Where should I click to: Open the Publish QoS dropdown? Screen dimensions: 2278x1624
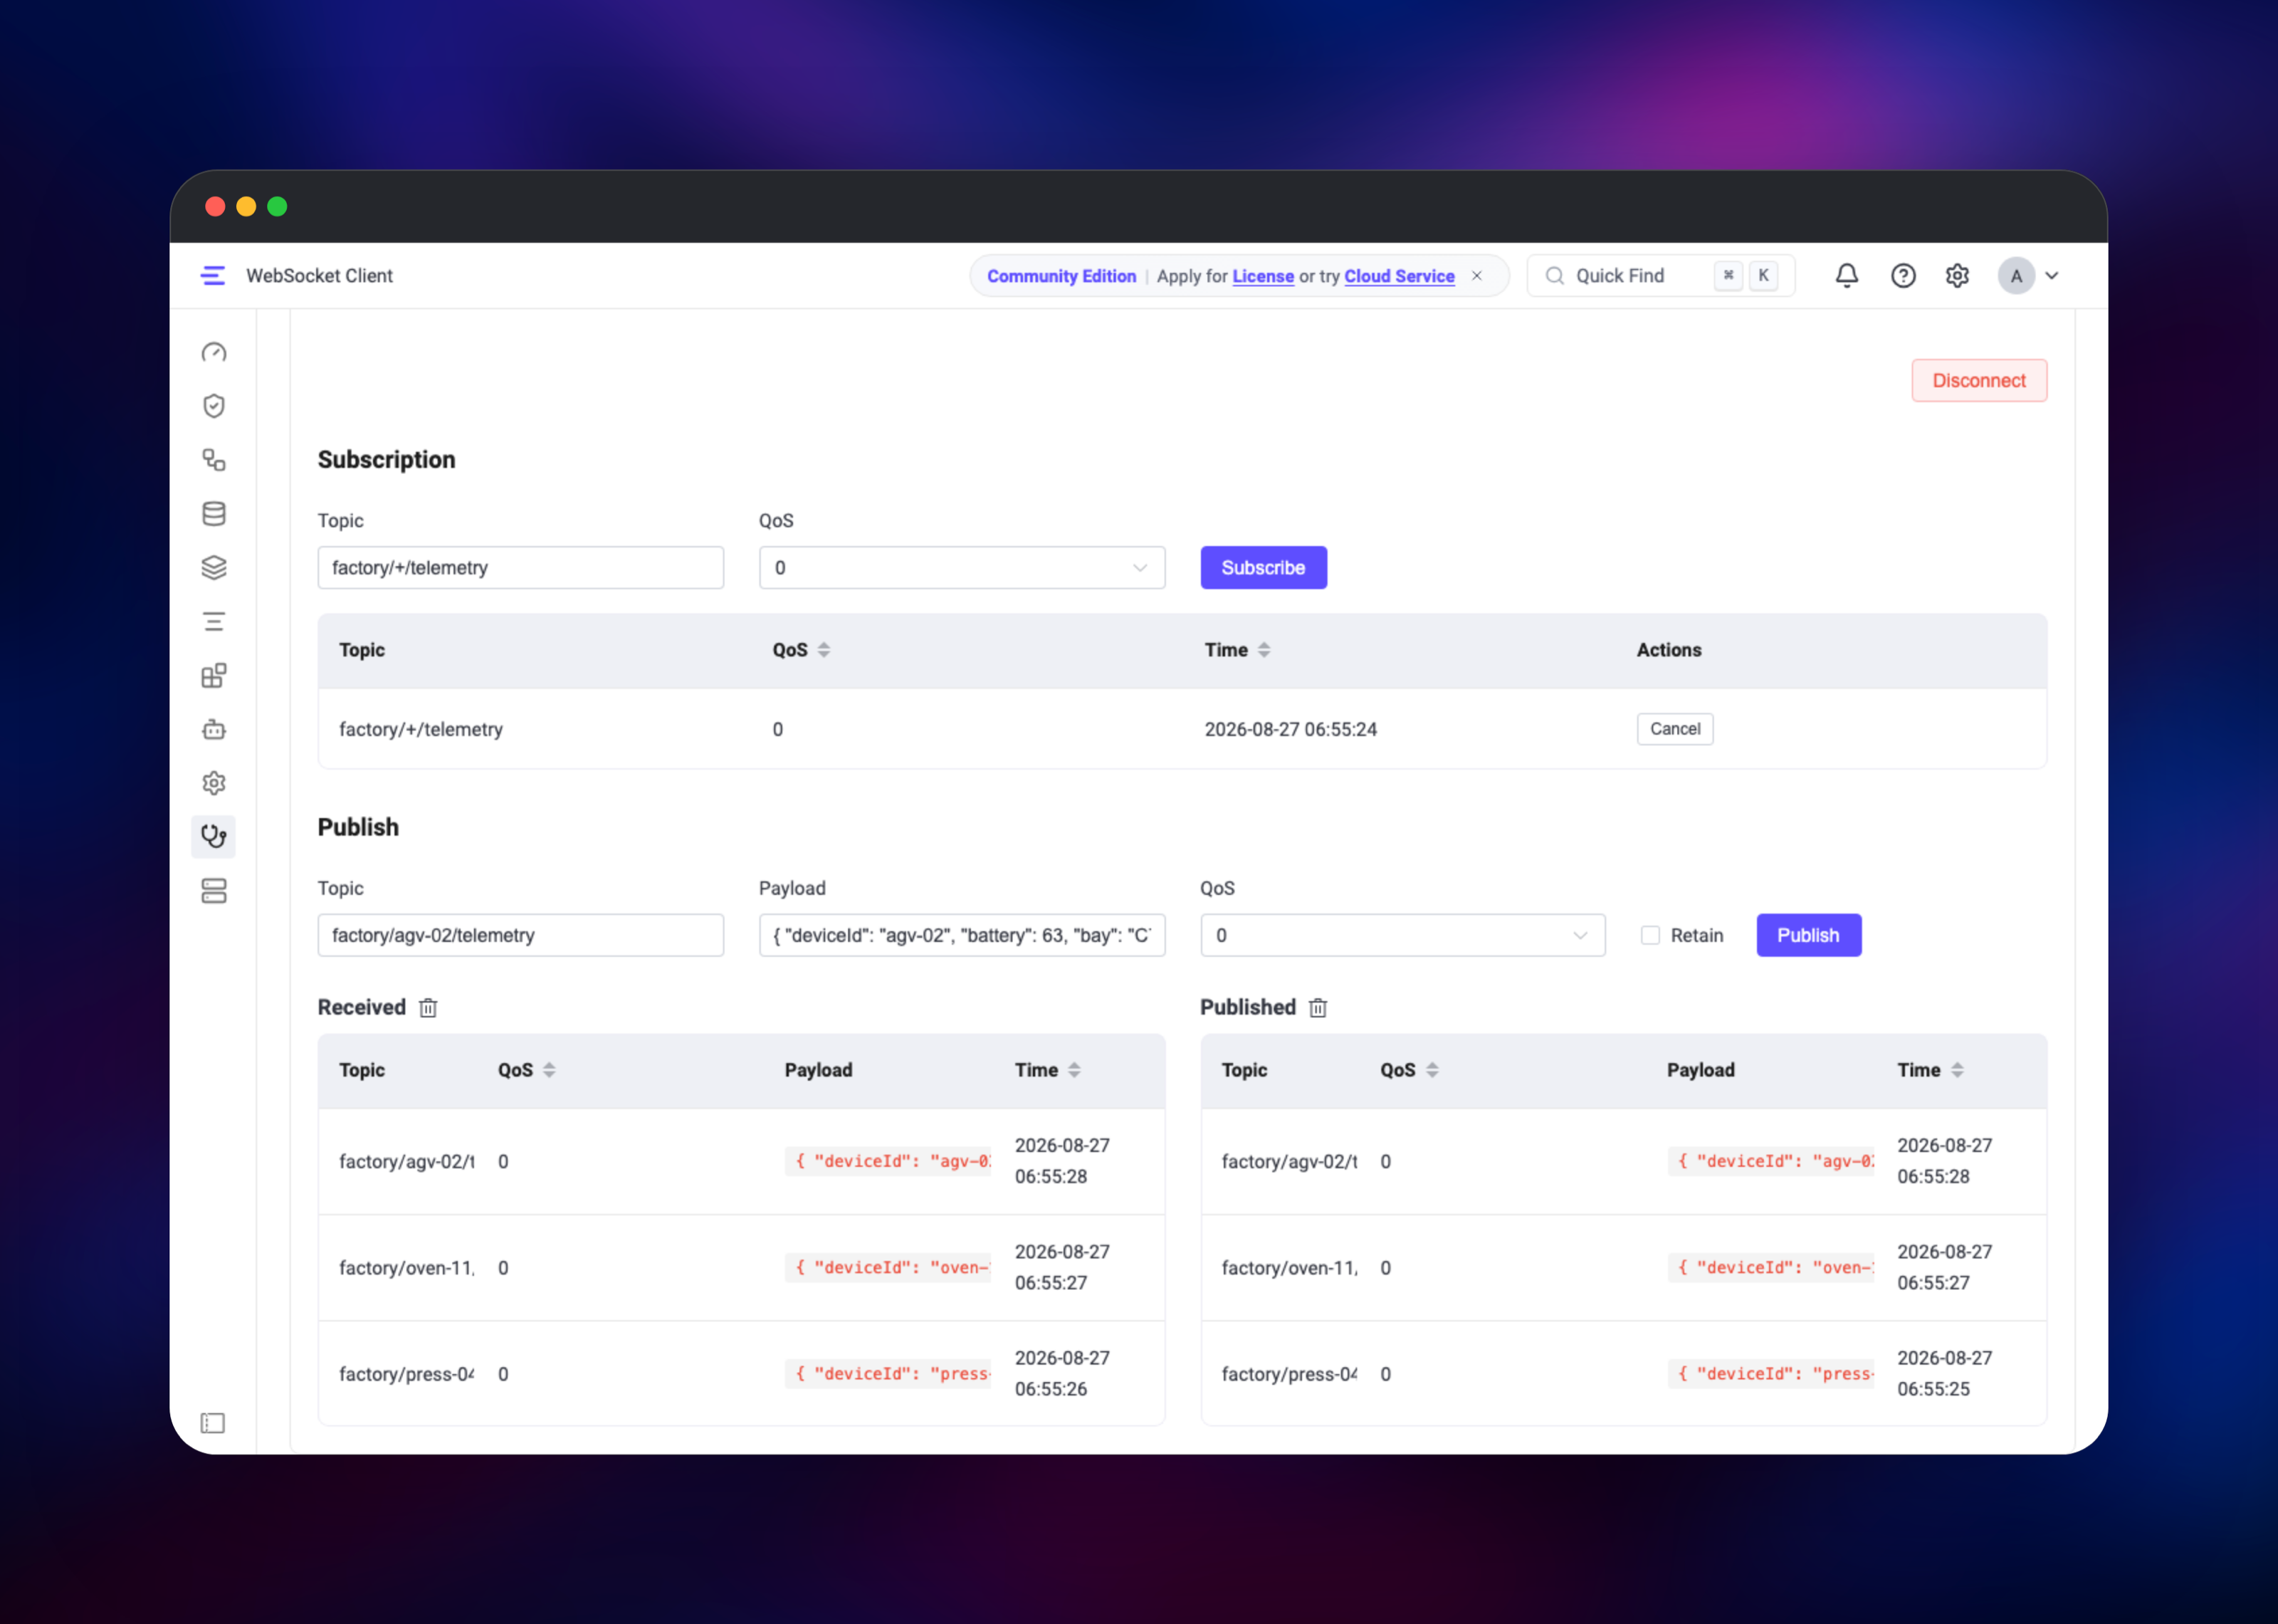(x=1402, y=935)
